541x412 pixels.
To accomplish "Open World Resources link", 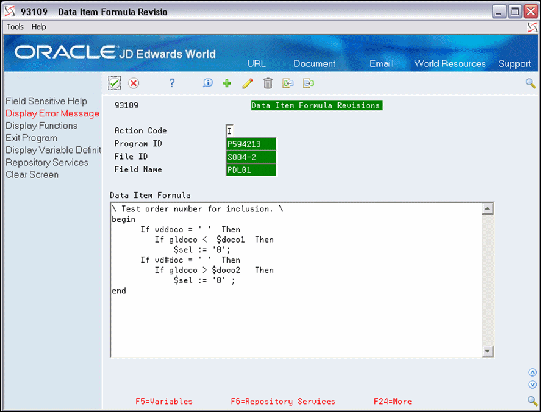I will [x=450, y=63].
